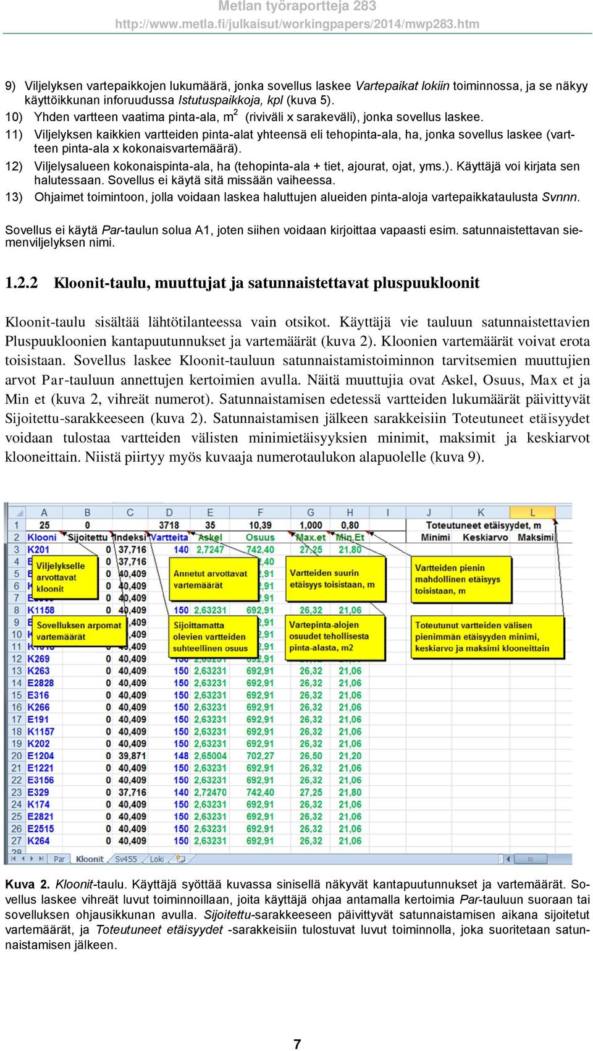593x1051 pixels.
Task: Click cell A1 containing '25'
Action: [x=44, y=525]
